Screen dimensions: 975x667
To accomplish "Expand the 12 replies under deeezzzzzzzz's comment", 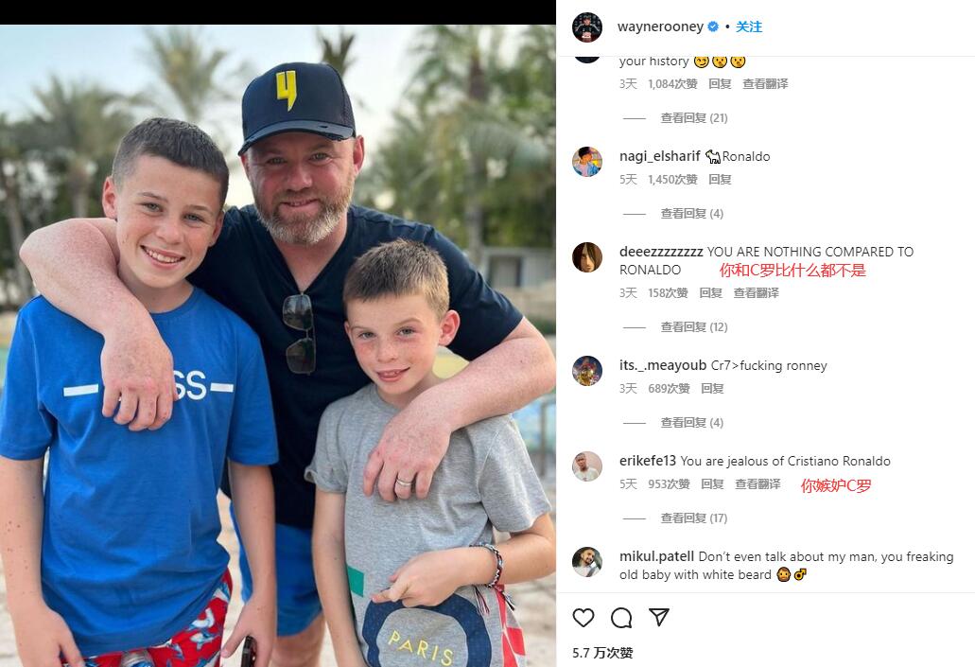I will click(694, 326).
